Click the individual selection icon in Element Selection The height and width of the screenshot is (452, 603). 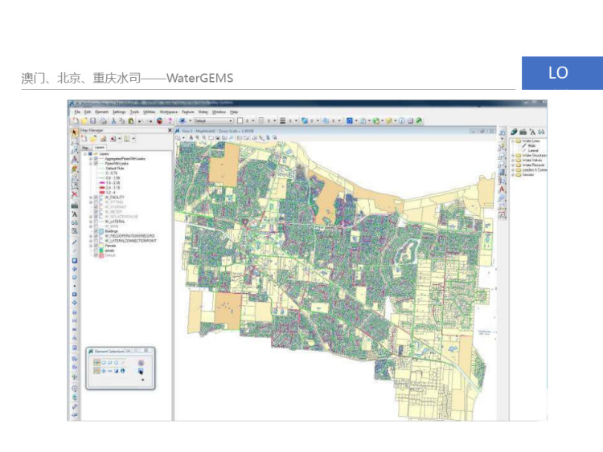[x=97, y=363]
